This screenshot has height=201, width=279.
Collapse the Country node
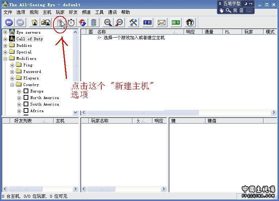point(12,85)
